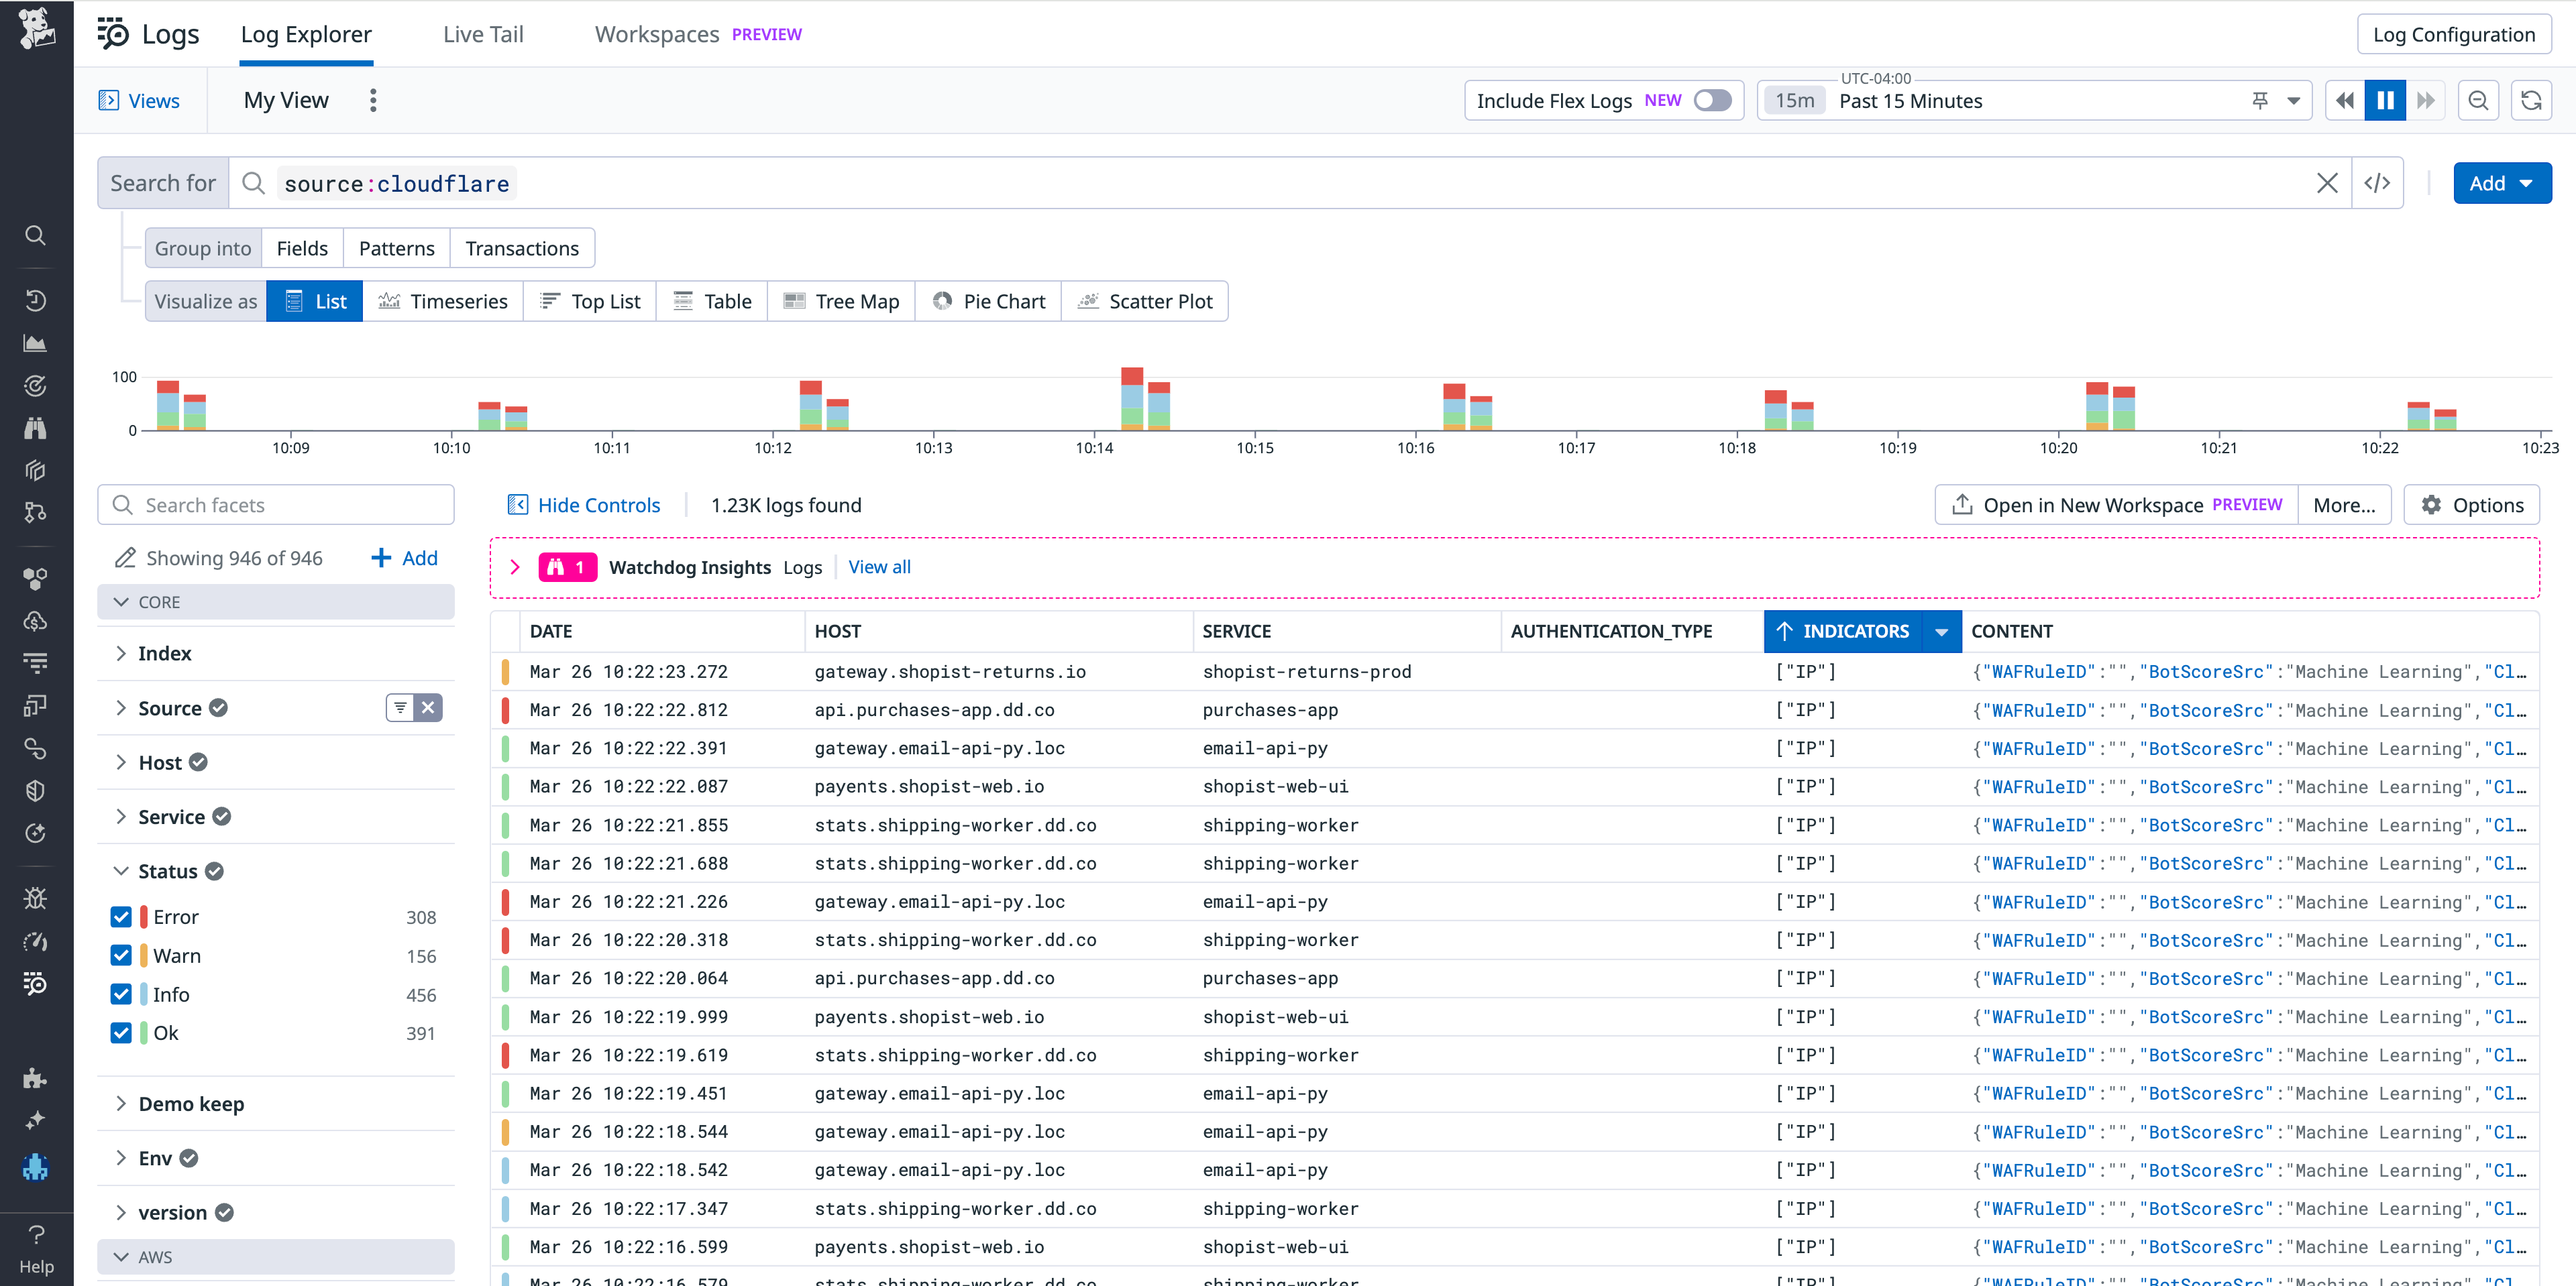
Task: Open the security shield icon in sidebar
Action: (36, 791)
